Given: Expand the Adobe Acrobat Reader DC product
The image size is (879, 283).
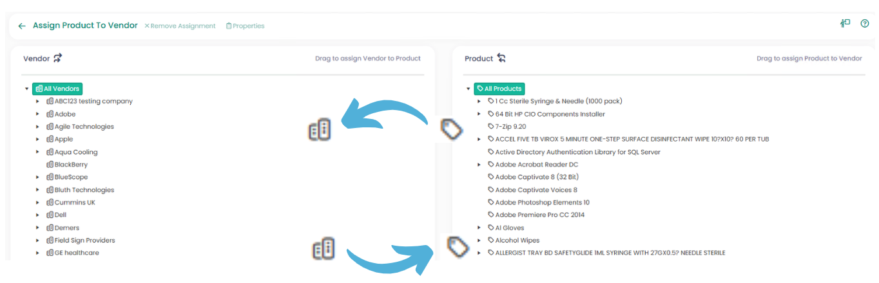Looking at the screenshot, I should click(x=479, y=165).
